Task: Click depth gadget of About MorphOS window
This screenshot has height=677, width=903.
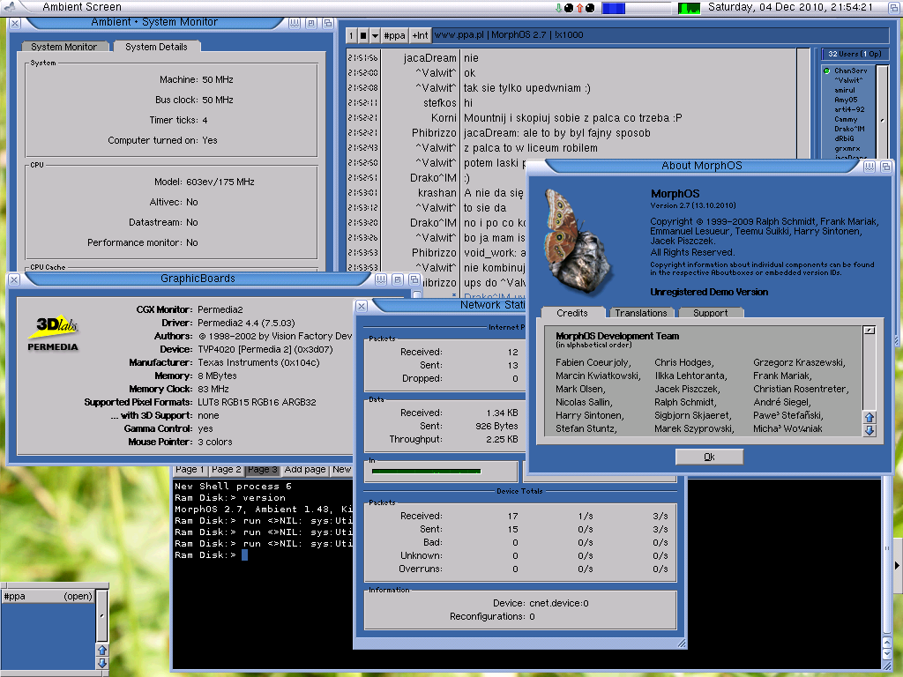Action: pos(885,167)
